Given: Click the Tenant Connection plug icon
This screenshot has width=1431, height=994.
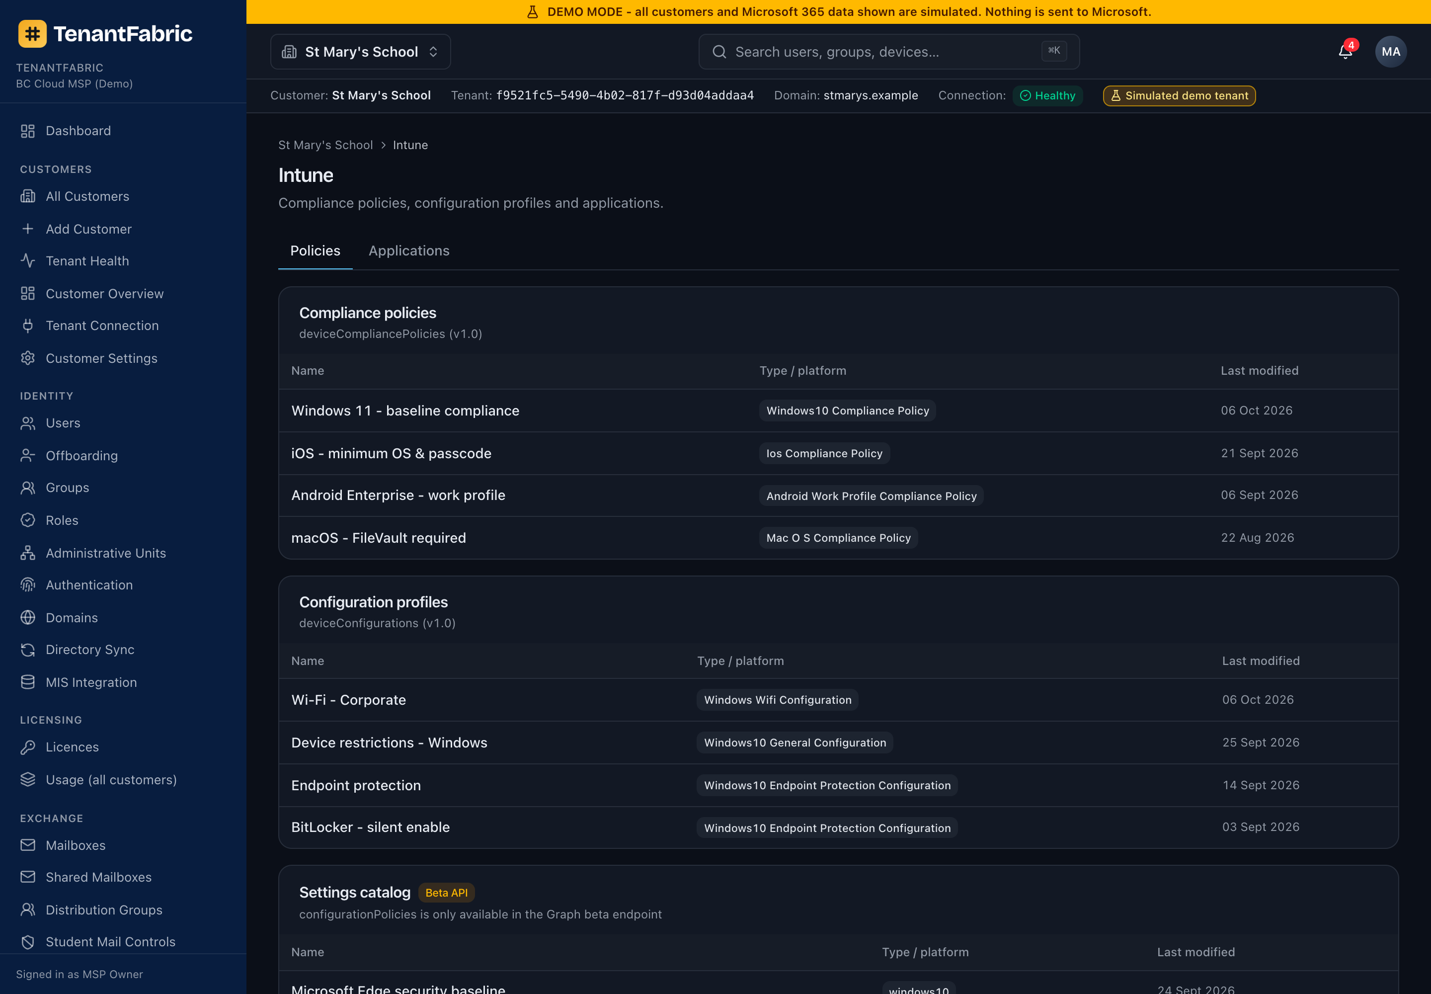Looking at the screenshot, I should tap(28, 326).
